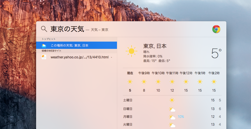
Task: Click partly cloudy icon in 日曜日 row
Action: click(x=172, y=109)
